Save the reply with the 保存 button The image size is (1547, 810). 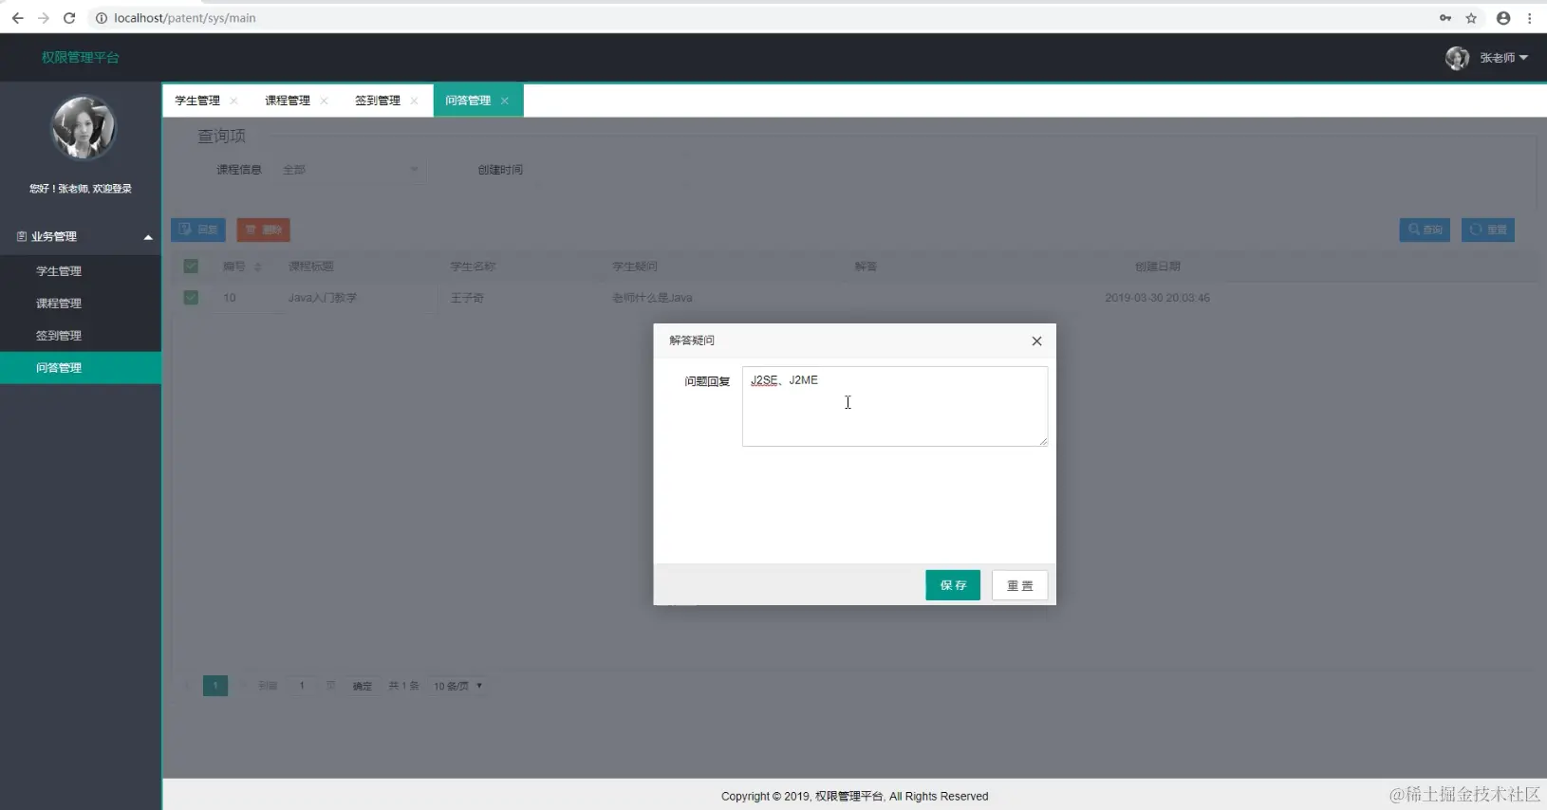tap(953, 585)
